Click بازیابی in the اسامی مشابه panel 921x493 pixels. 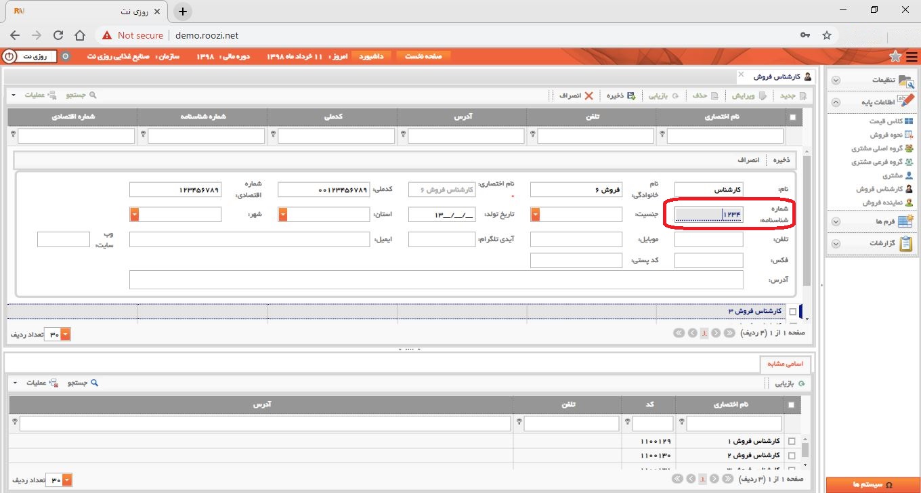pos(789,383)
